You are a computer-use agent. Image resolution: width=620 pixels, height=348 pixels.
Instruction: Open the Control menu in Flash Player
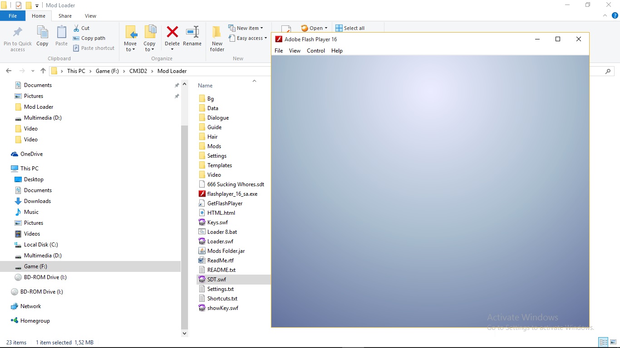(x=315, y=51)
